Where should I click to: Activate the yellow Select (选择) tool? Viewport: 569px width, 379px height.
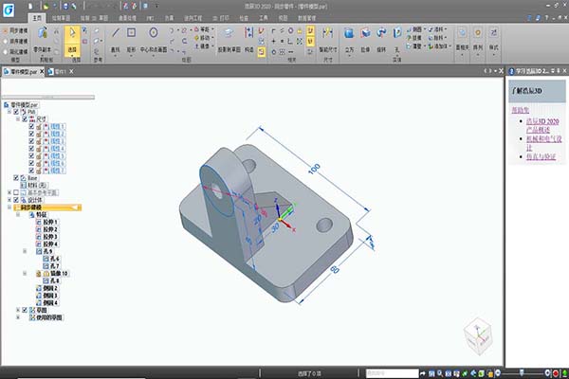(x=73, y=42)
